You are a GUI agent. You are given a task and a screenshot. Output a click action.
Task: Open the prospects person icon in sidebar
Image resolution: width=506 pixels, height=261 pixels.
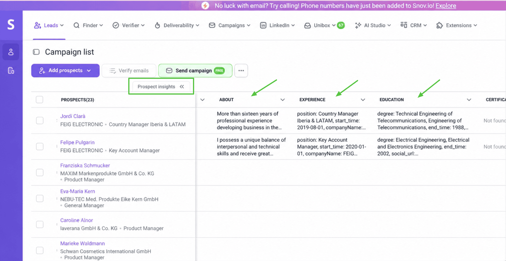pos(11,52)
